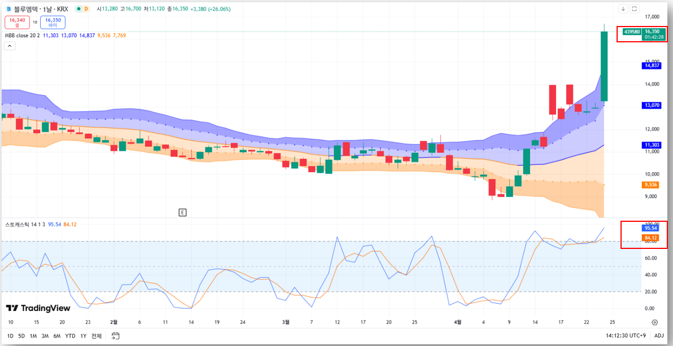Click the 95.54 stochastic value label

pos(652,228)
